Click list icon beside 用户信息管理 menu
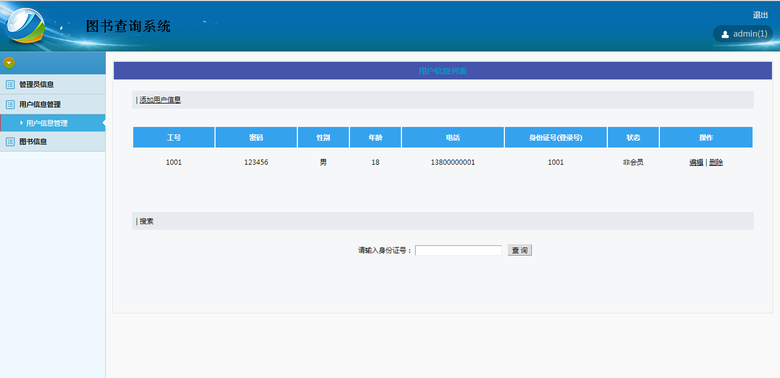Screen dimensions: 780x378 click(10, 105)
